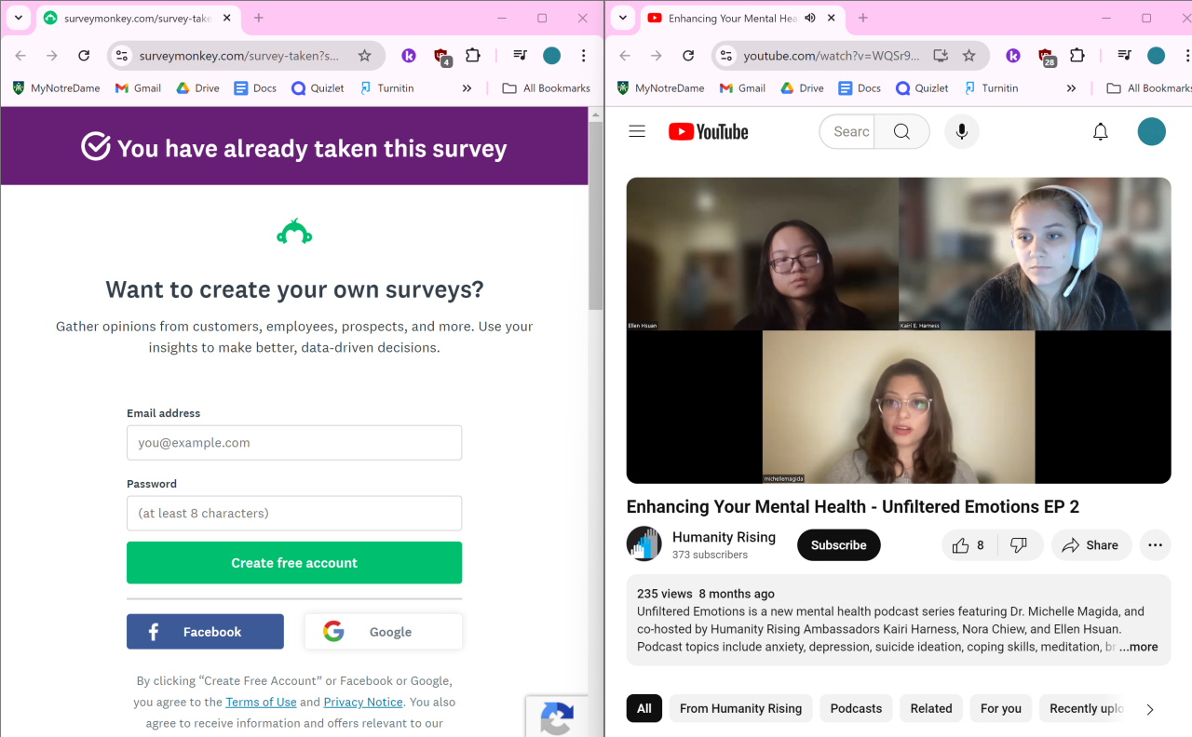Open the YouTube account avatar menu

1152,132
